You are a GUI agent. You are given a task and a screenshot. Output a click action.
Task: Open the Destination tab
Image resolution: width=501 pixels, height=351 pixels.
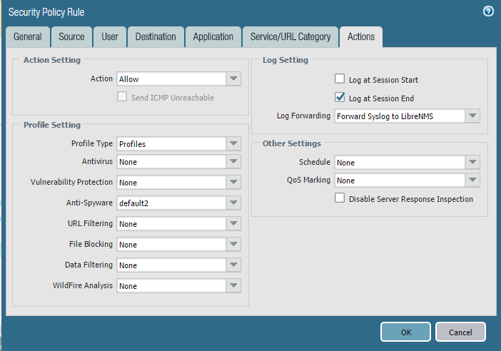tap(156, 37)
